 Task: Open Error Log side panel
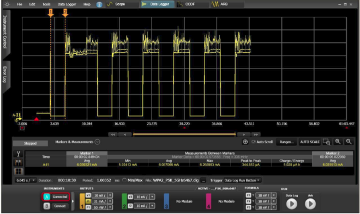(5, 75)
